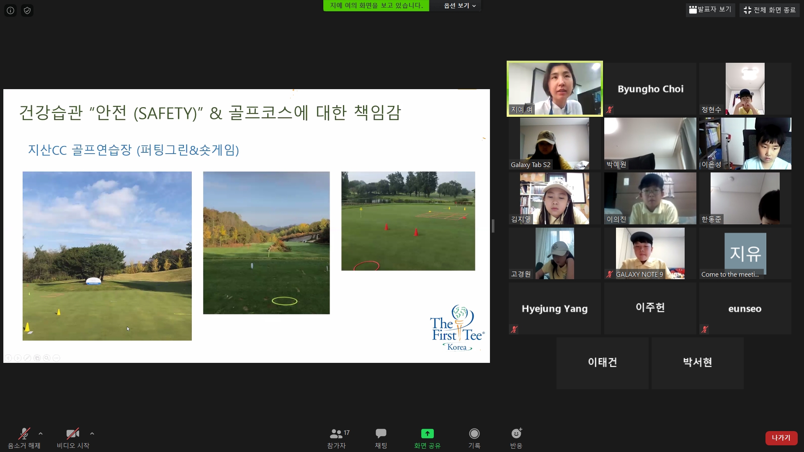The image size is (804, 452).
Task: Click the active speaker video thumbnail 지예 여
Action: click(x=554, y=89)
